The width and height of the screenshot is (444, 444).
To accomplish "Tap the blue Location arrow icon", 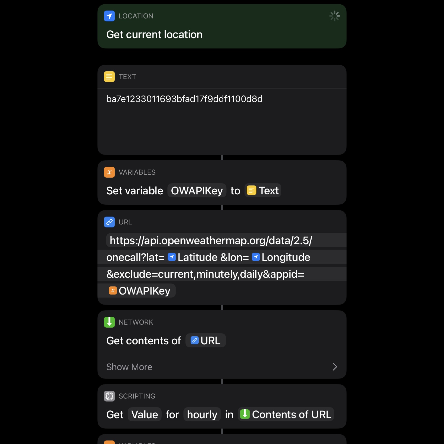I will 109,16.
